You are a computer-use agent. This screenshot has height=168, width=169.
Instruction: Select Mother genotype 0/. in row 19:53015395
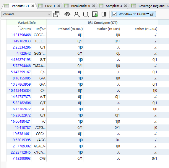[103, 140]
